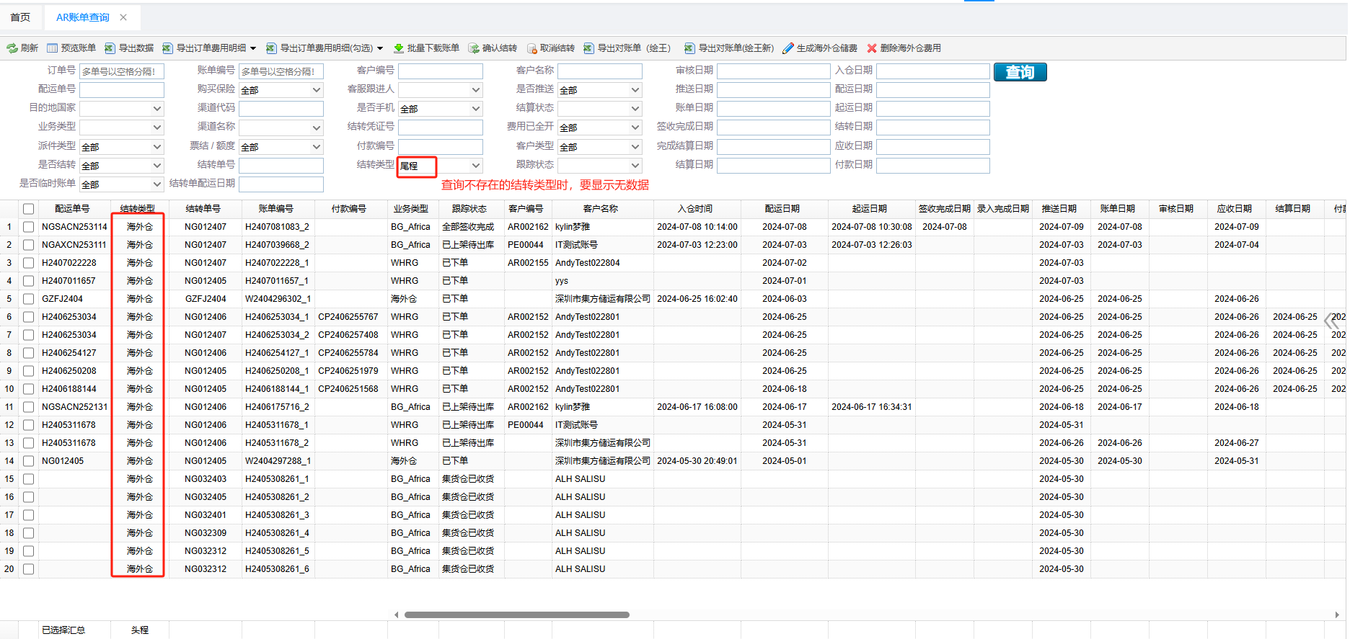Viewport: 1350px width, 639px height.
Task: Expand 导出订单费用明细 dropdown arrow
Action: point(253,48)
